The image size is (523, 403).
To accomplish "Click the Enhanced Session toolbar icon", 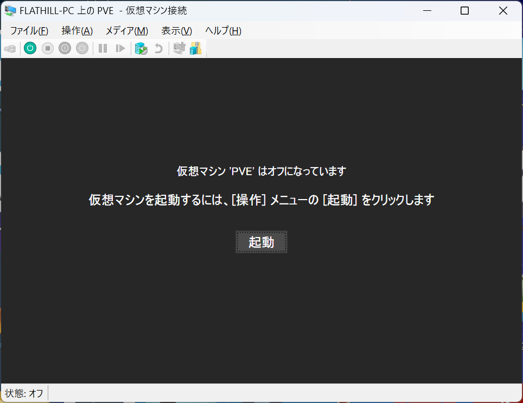I will click(x=179, y=48).
